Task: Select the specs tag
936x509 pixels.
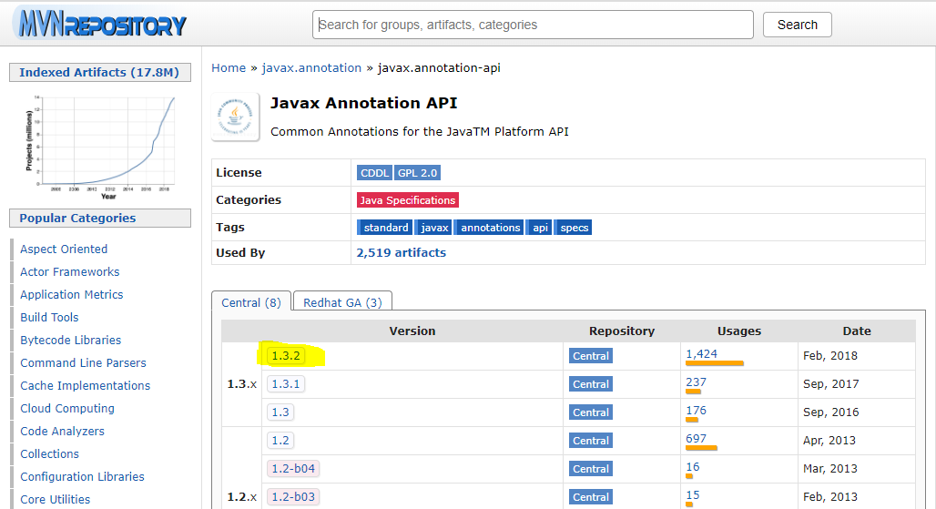Action: tap(573, 228)
